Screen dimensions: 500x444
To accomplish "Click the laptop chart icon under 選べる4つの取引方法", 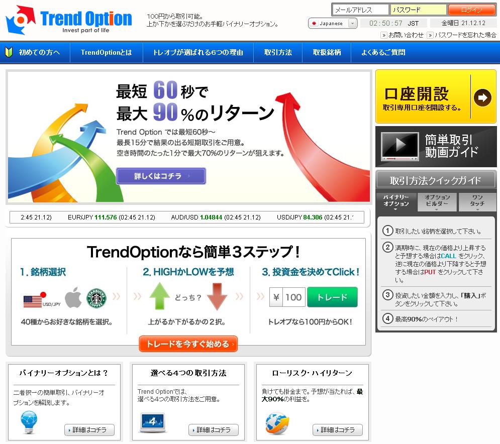I will click(153, 422).
